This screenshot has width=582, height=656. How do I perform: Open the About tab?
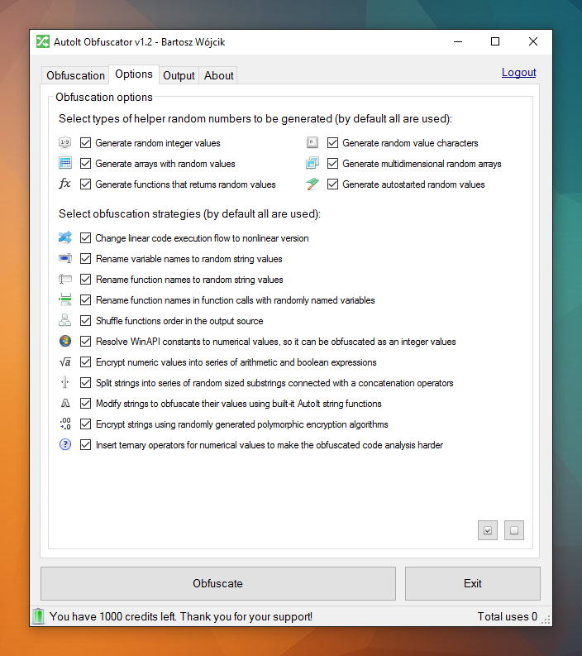[x=218, y=75]
